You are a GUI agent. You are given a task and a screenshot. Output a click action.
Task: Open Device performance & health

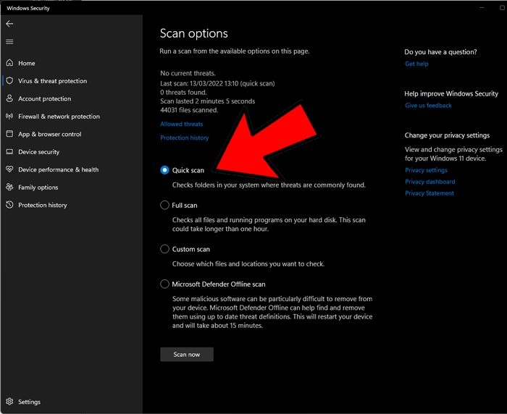point(58,169)
